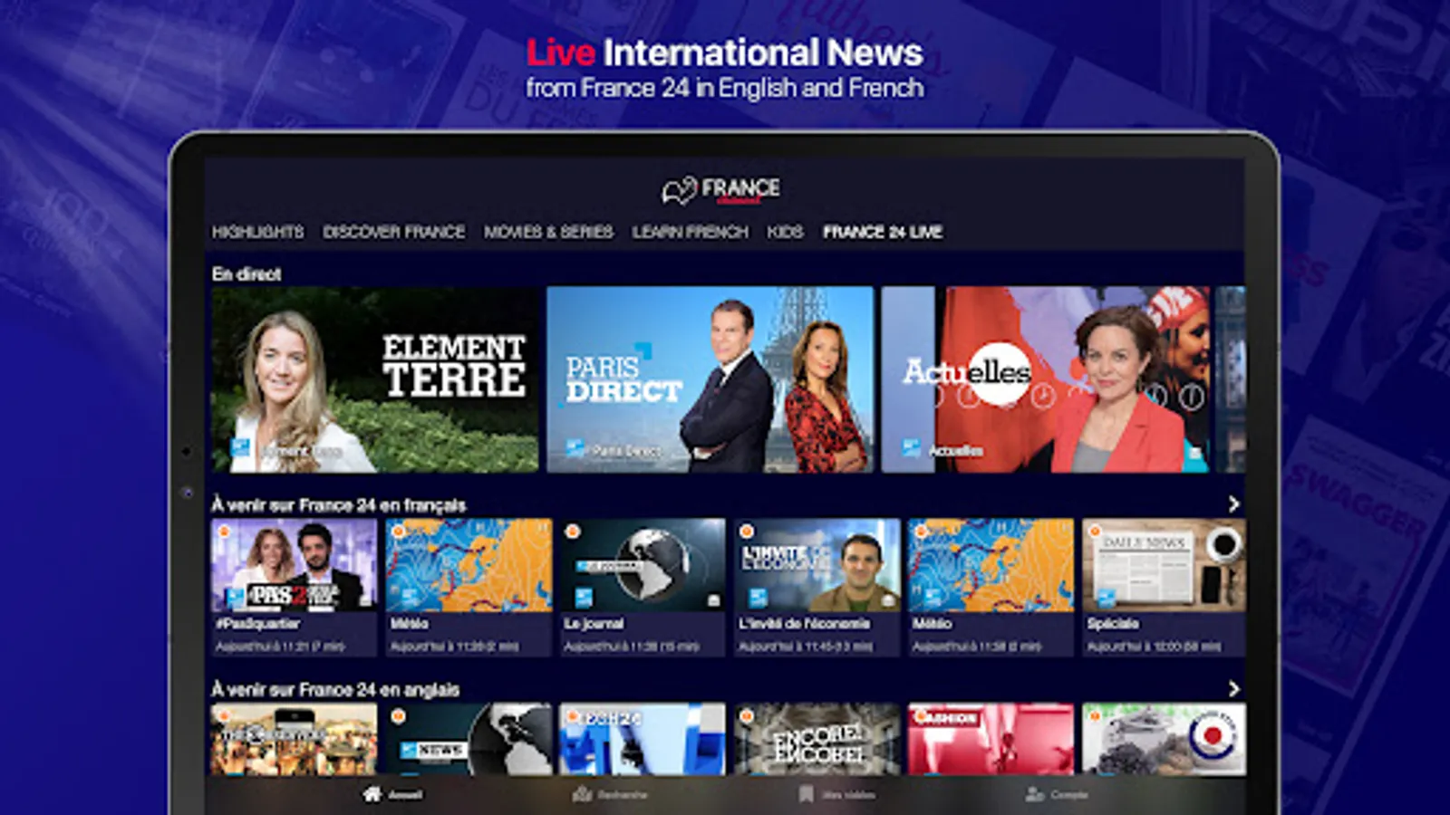Image resolution: width=1450 pixels, height=815 pixels.
Task: Select Météo card between #Pas2quartier and Le journal
Action: (469, 587)
